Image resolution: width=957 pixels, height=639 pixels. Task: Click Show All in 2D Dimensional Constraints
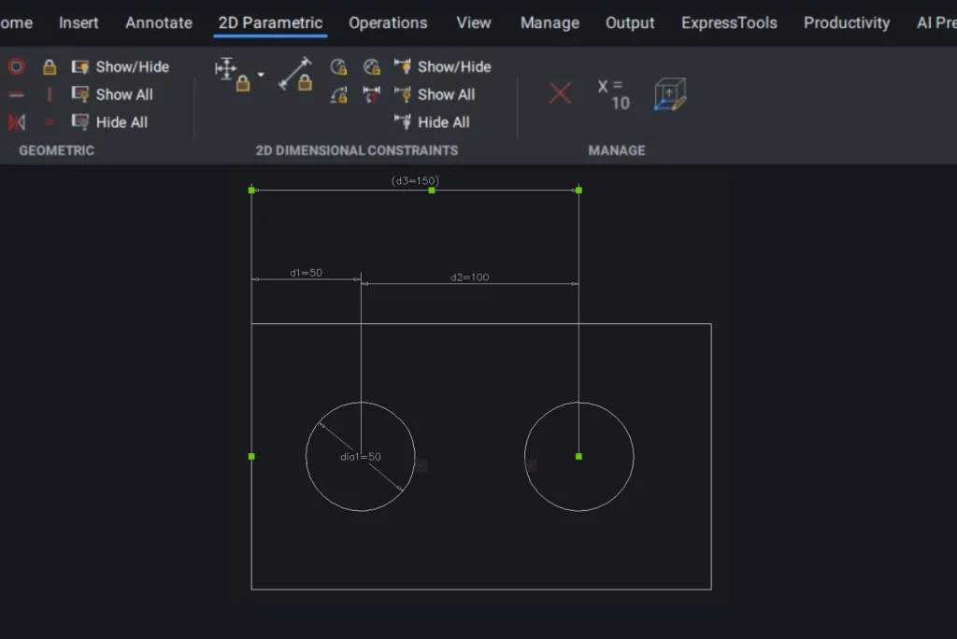point(435,94)
